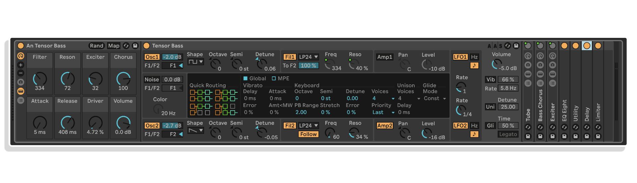Open the Glide Mode Const dropdown

[435, 98]
